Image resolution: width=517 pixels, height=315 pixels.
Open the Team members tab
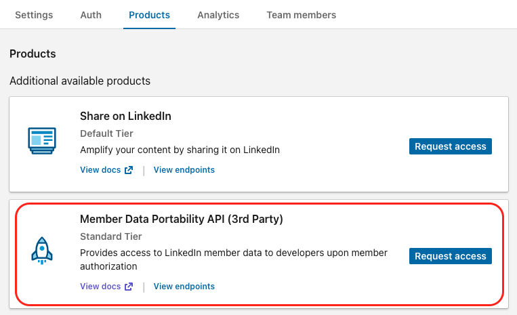[x=301, y=15]
